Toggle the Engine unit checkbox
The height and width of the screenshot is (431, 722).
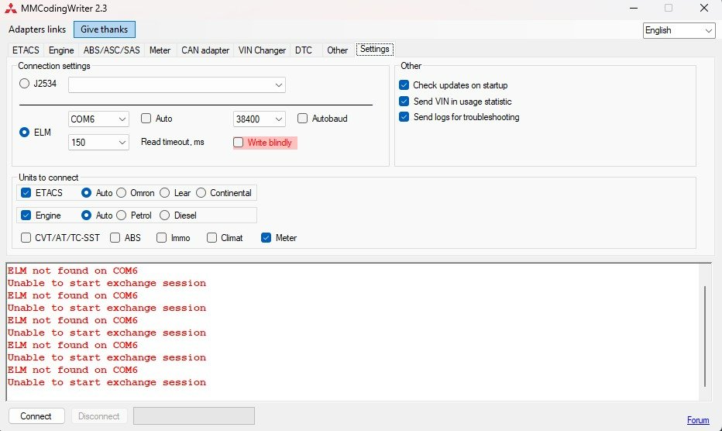(26, 215)
